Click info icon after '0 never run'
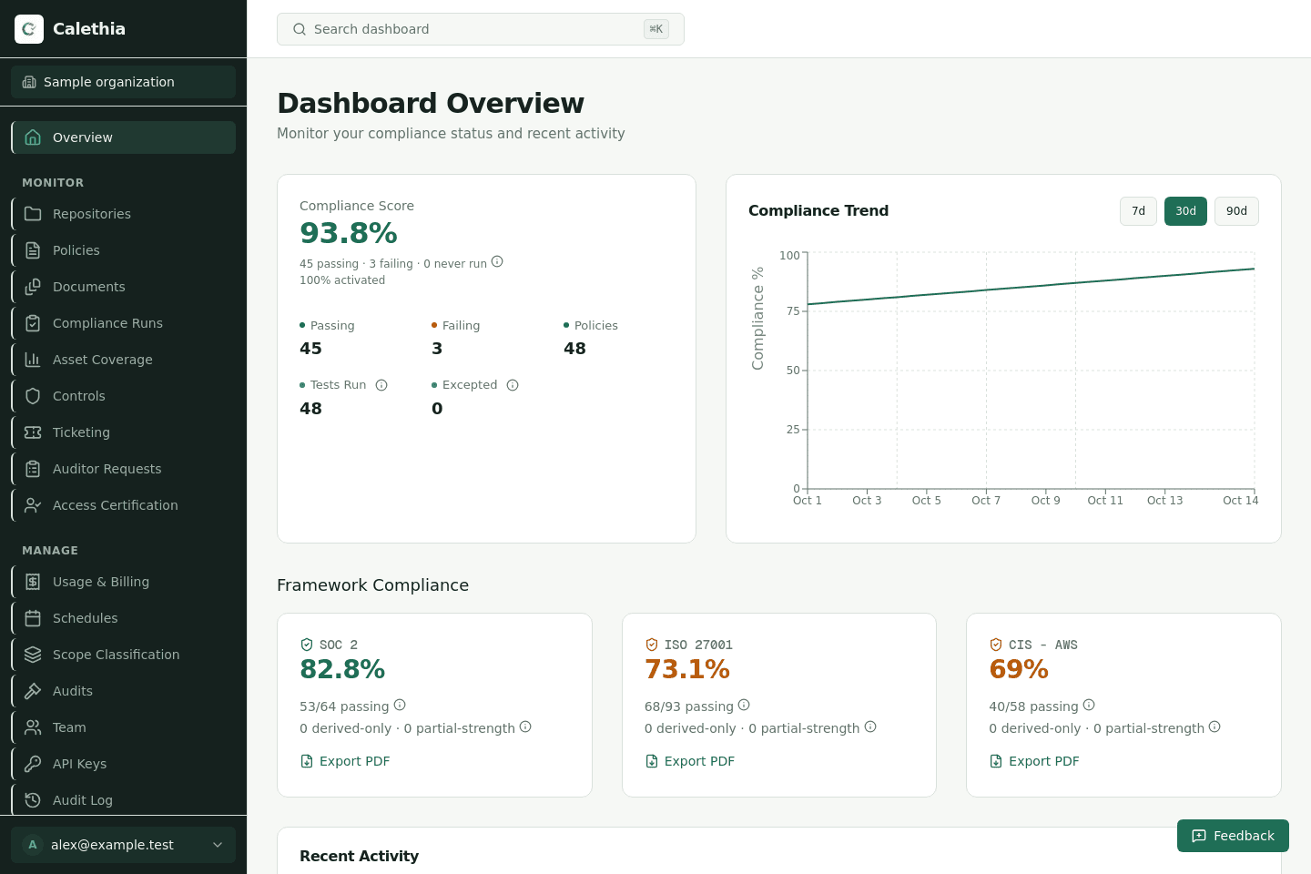Screen dimensions: 1311x874 click(x=497, y=261)
